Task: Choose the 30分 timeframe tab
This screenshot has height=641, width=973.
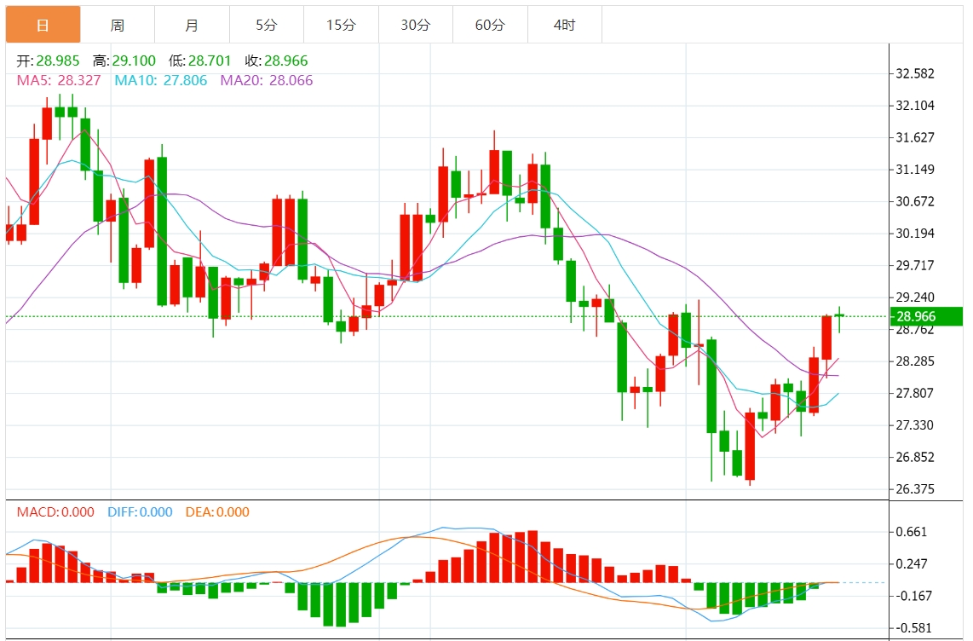Action: pos(415,25)
